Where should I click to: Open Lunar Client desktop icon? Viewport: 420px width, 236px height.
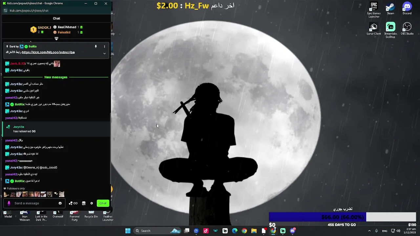point(374,29)
